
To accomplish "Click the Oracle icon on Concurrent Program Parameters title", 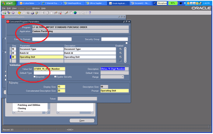I will tap(8, 22).
